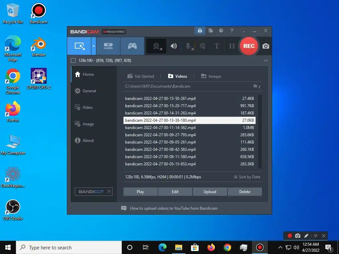Screen dimensions: 339x254
Task: Select bandicam 2022-04-27 00-15-50-261.mp4
Action: [x=189, y=99]
